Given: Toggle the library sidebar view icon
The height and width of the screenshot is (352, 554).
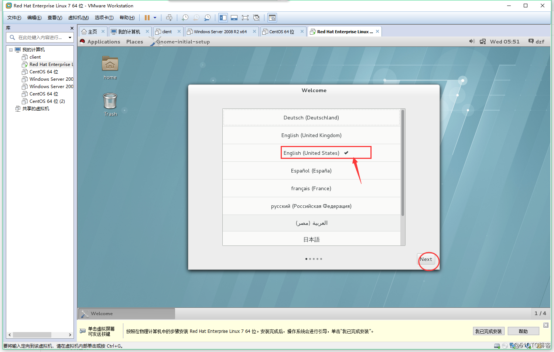Looking at the screenshot, I should 223,18.
